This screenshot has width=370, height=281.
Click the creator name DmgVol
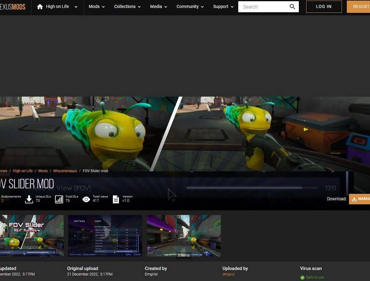coord(151,275)
